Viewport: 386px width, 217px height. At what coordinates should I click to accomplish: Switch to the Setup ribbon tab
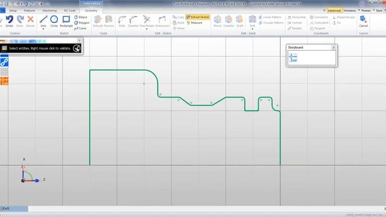tap(13, 11)
